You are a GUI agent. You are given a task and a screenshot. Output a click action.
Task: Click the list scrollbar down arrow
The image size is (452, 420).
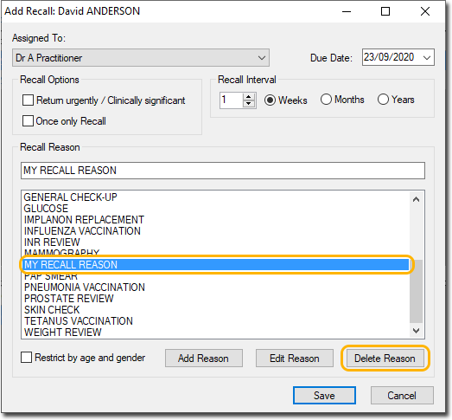tap(416, 331)
